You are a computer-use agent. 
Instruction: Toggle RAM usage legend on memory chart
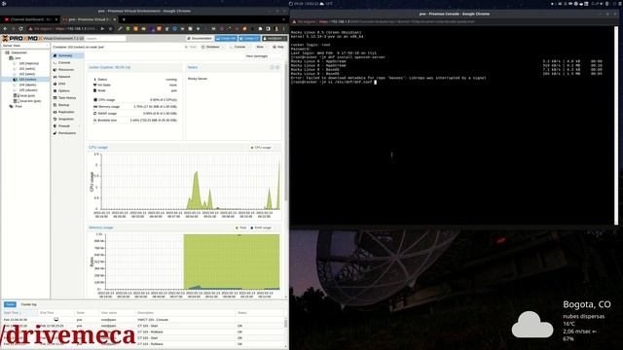click(x=261, y=227)
